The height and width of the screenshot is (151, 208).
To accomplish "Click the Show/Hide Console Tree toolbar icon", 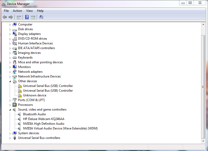I will (19, 17).
